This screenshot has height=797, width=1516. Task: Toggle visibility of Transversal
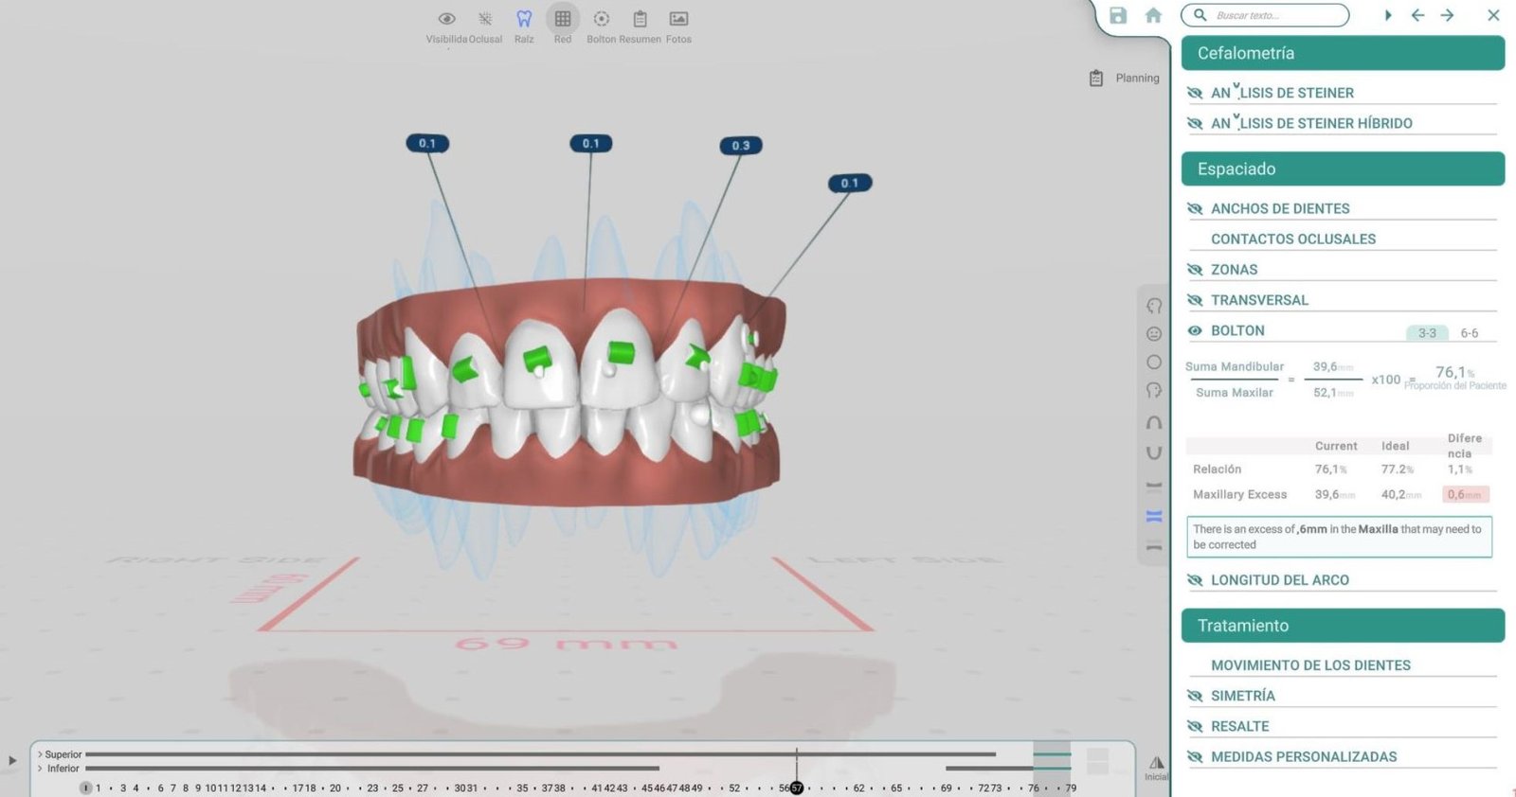pos(1195,300)
